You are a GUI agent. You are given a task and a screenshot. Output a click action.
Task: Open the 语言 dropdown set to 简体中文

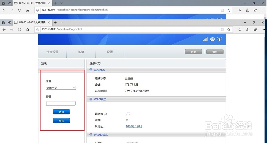[61, 88]
